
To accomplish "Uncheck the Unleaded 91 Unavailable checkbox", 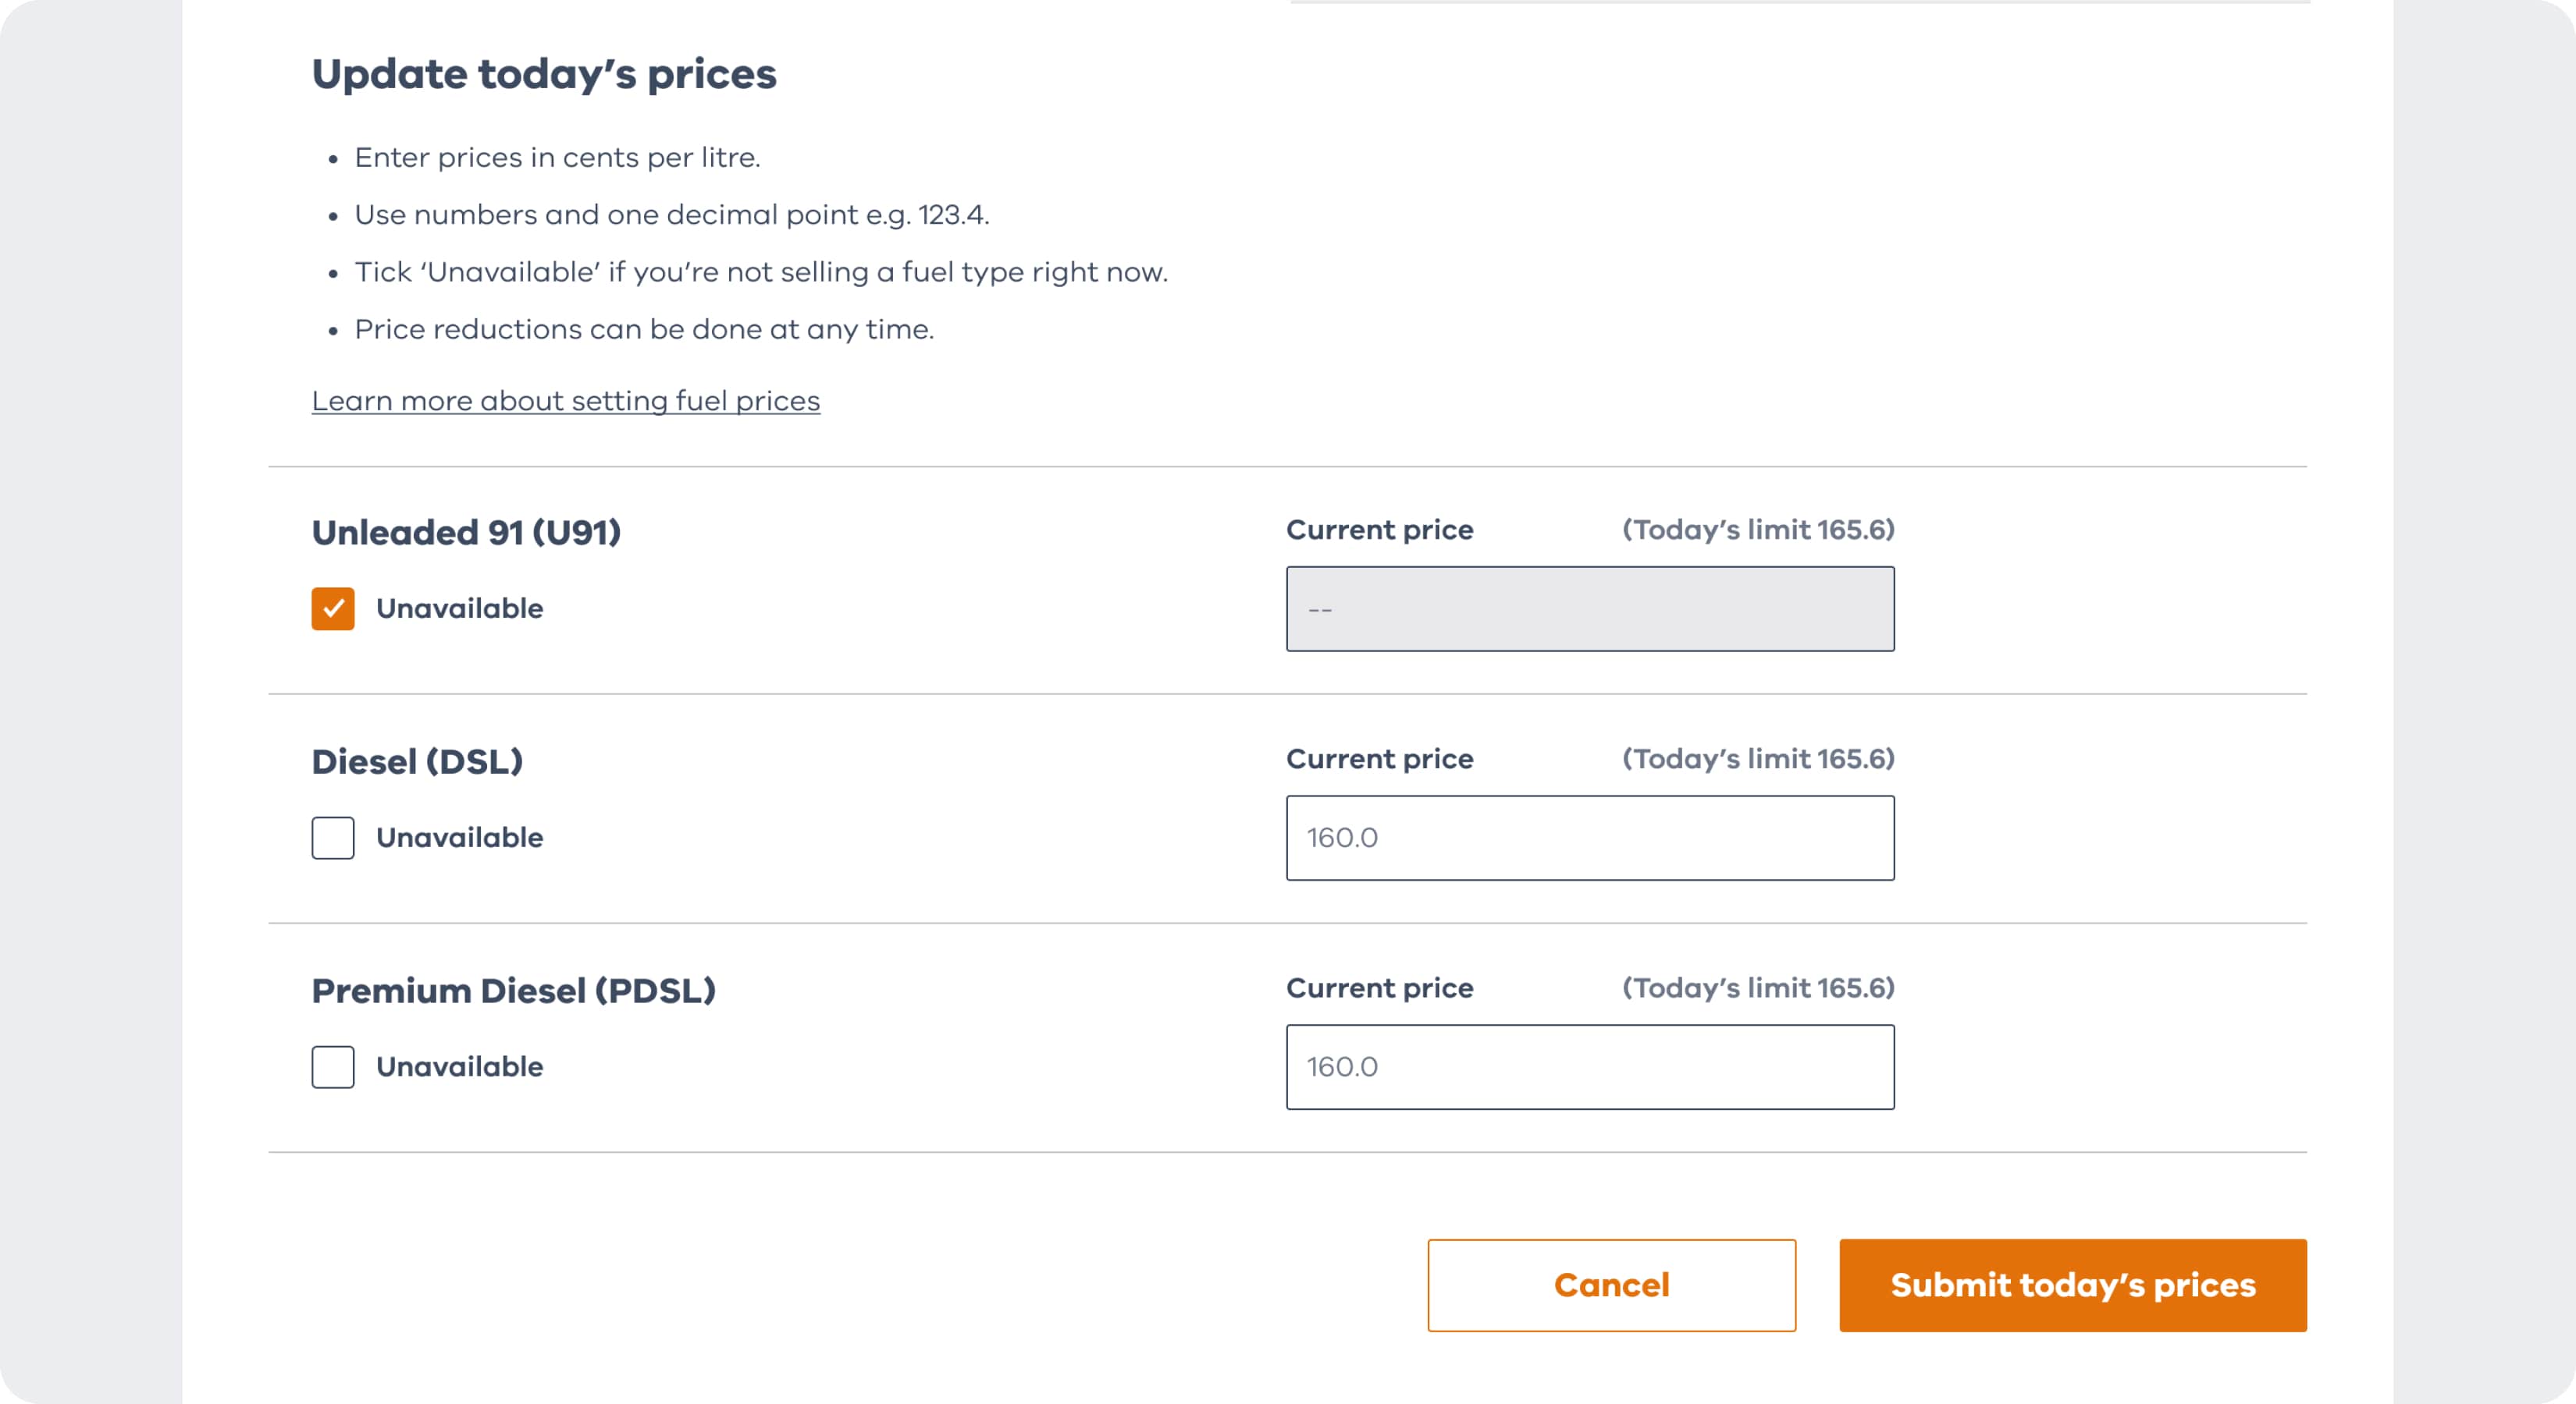I will 333,608.
